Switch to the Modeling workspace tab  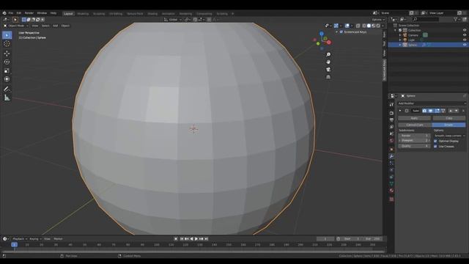tap(83, 14)
